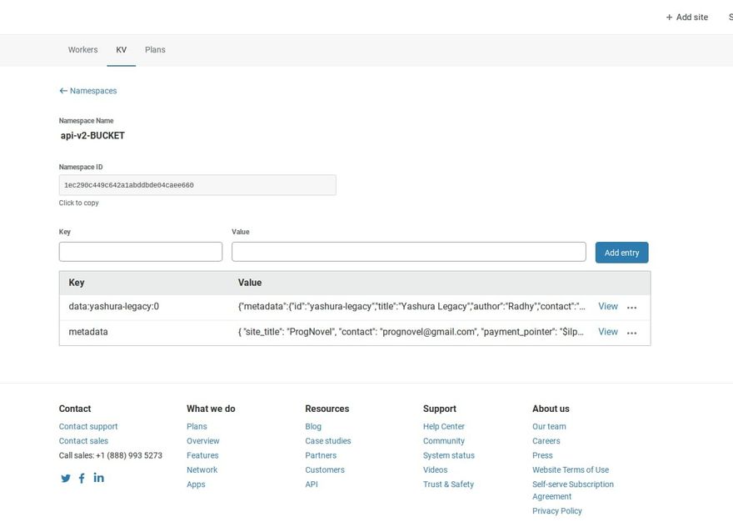The width and height of the screenshot is (733, 527).
Task: Copy the Namespace ID field
Action: [x=197, y=185]
